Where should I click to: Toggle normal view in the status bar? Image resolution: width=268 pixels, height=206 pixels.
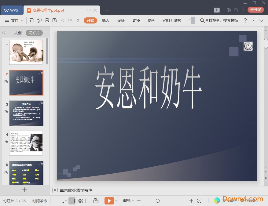tap(72, 201)
